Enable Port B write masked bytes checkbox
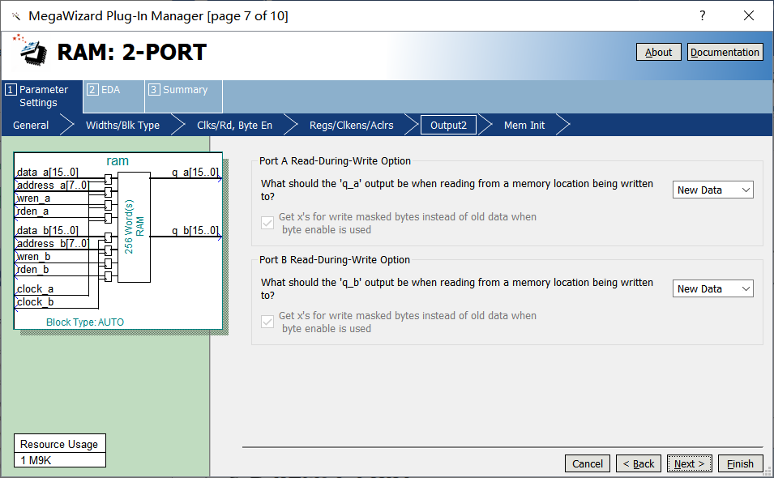 click(x=267, y=322)
